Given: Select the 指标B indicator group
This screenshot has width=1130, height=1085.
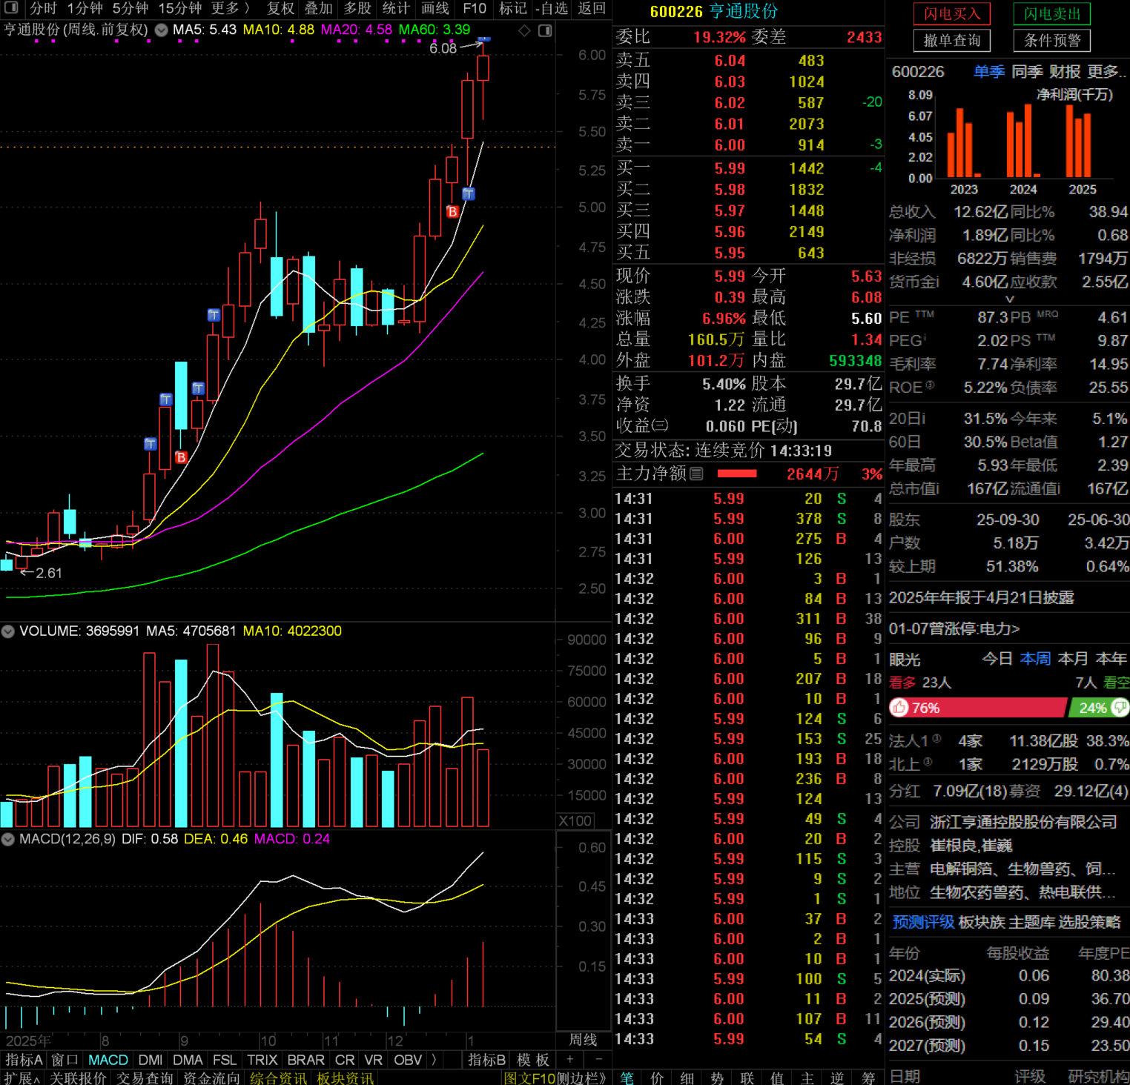Looking at the screenshot, I should click(487, 1060).
